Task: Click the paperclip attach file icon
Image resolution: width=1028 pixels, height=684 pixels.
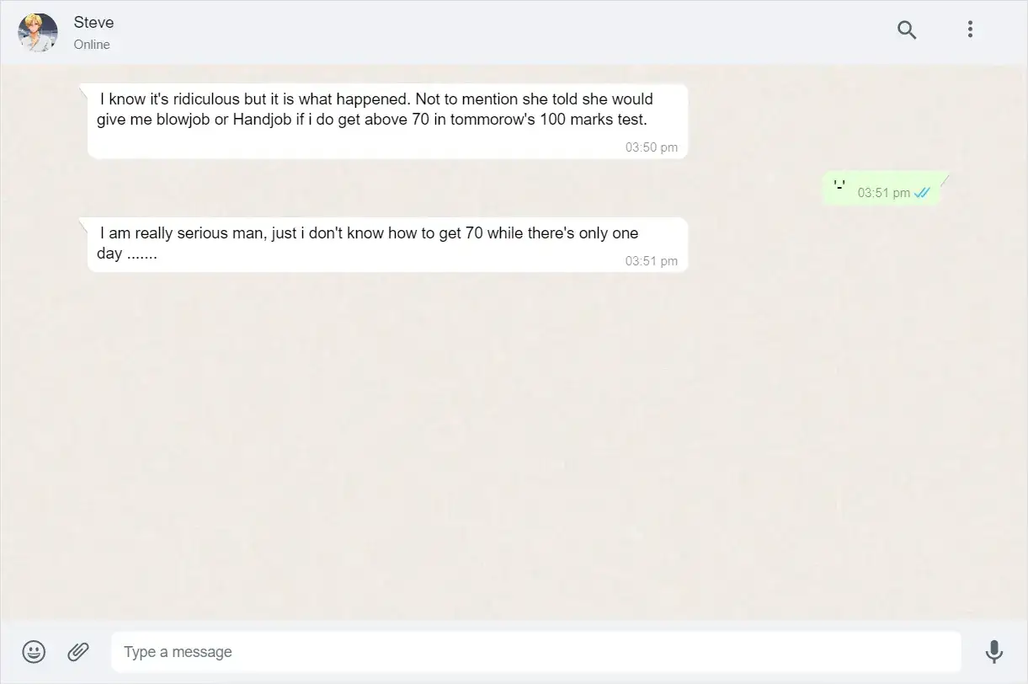Action: pos(78,651)
